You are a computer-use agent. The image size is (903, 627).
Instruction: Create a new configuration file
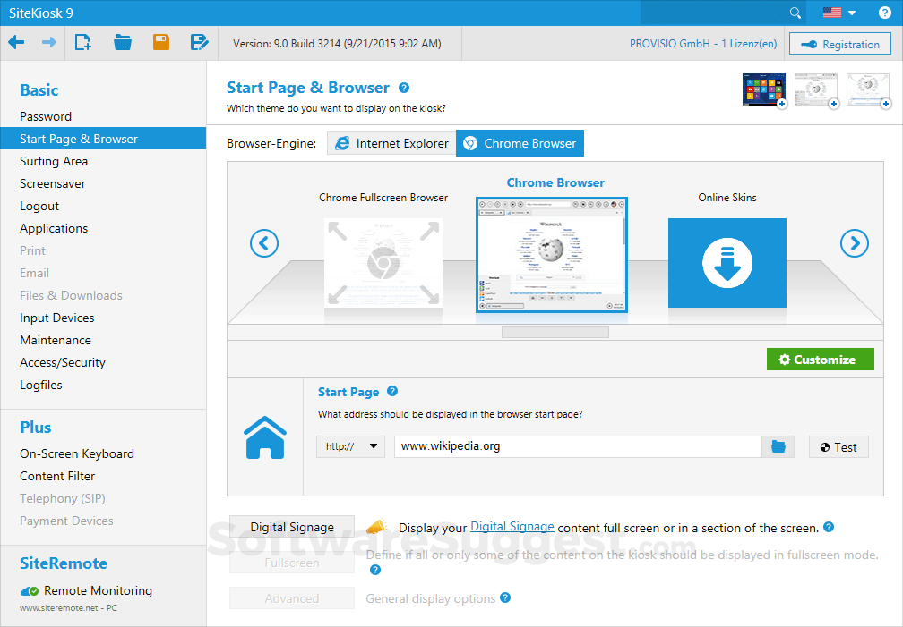point(82,43)
